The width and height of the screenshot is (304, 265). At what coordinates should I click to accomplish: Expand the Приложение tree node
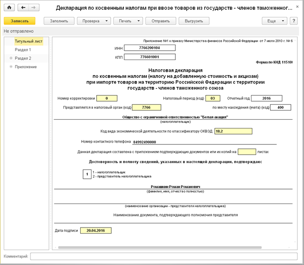[11, 67]
